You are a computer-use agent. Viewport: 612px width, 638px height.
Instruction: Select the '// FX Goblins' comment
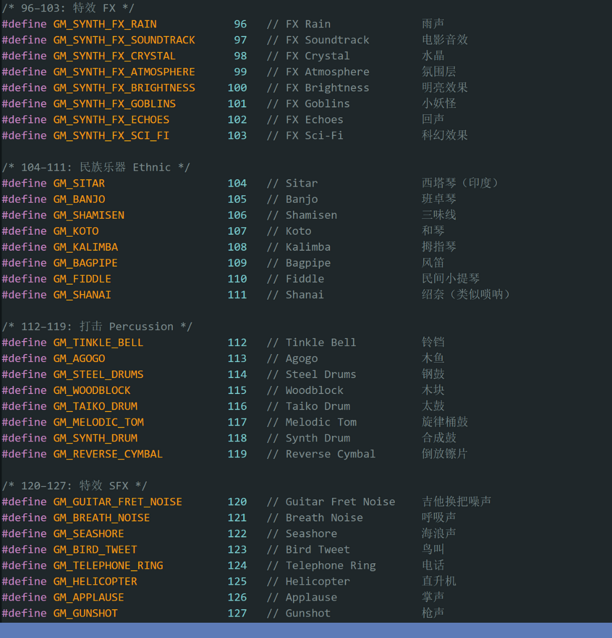point(308,104)
